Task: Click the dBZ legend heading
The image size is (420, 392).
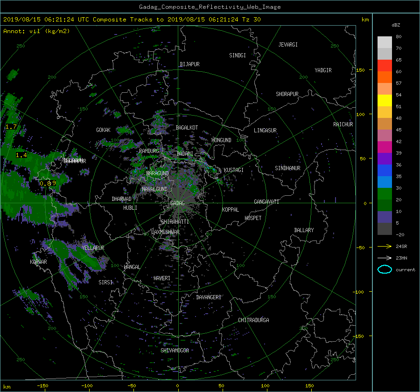Action: (x=396, y=25)
